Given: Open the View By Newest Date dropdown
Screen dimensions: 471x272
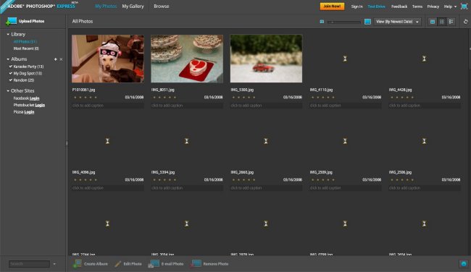Looking at the screenshot, I should 397,22.
